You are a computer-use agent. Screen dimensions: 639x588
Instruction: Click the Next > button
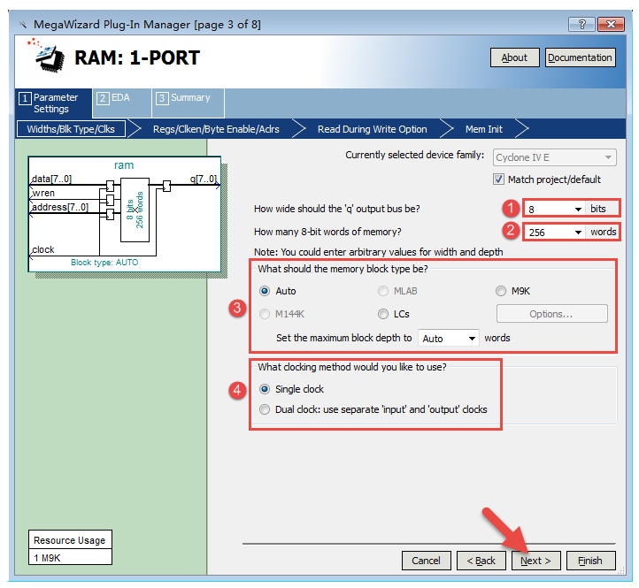click(536, 561)
